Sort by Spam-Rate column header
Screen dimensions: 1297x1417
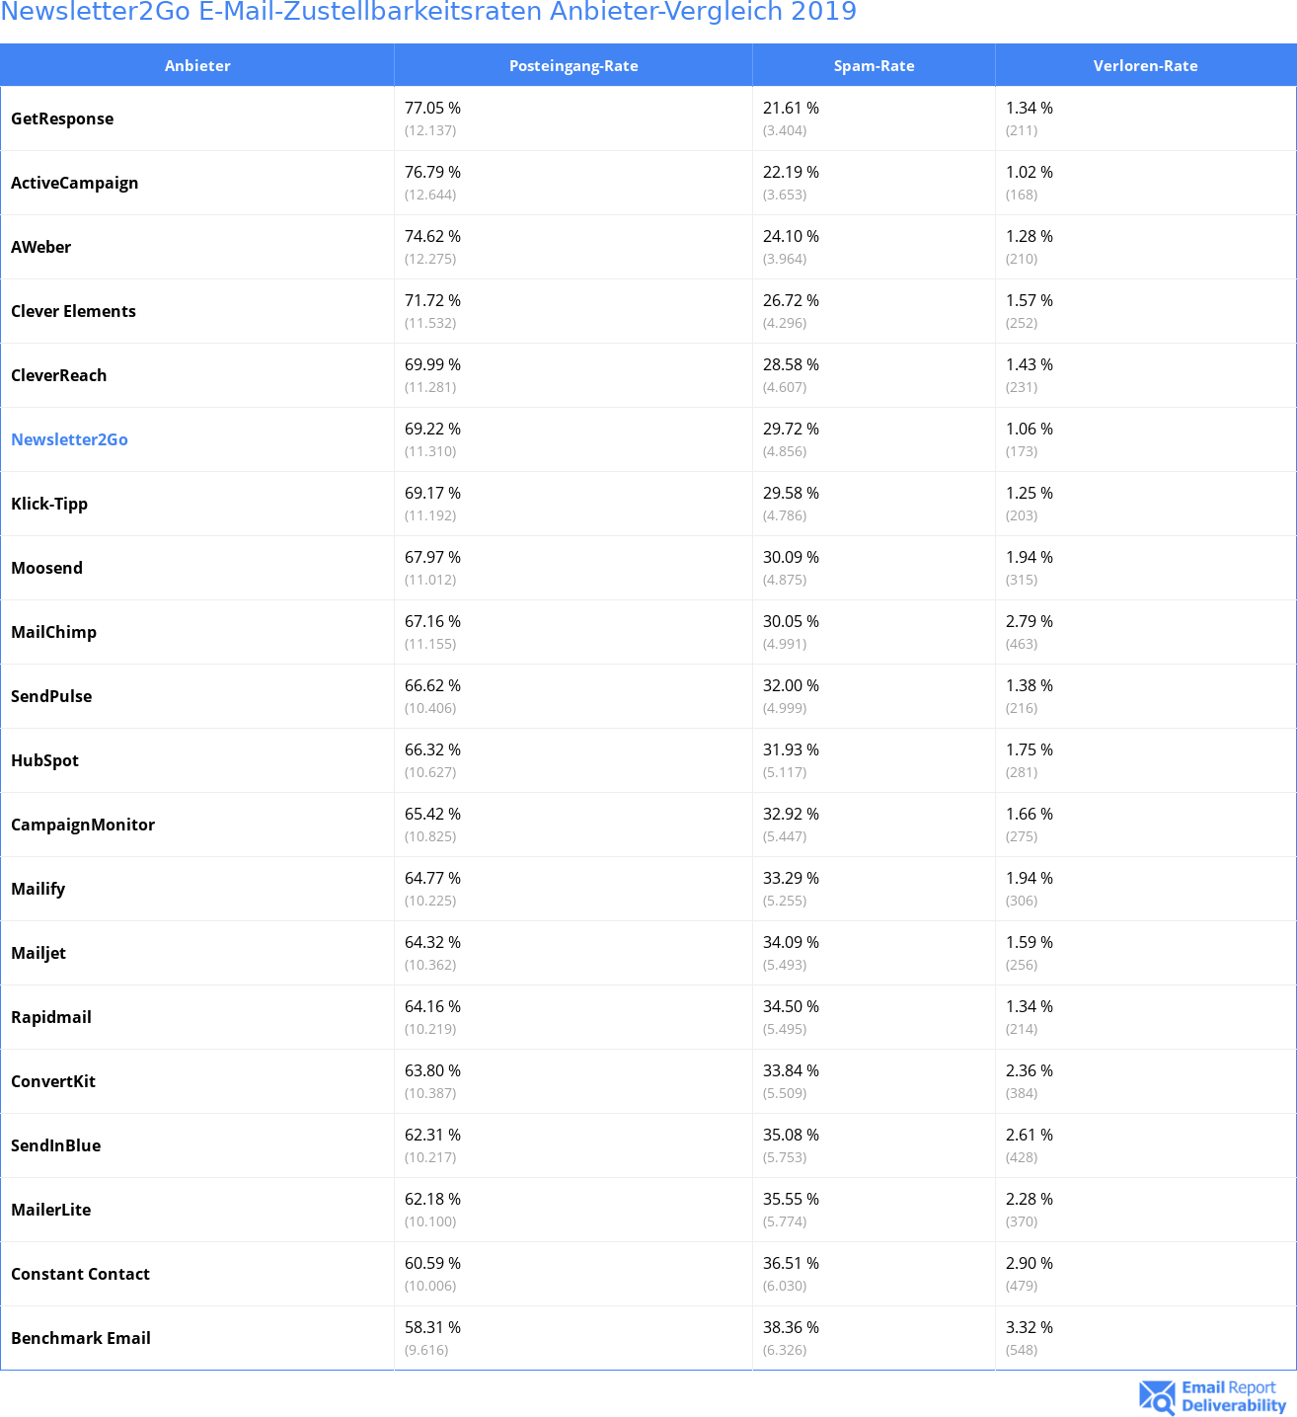click(875, 65)
